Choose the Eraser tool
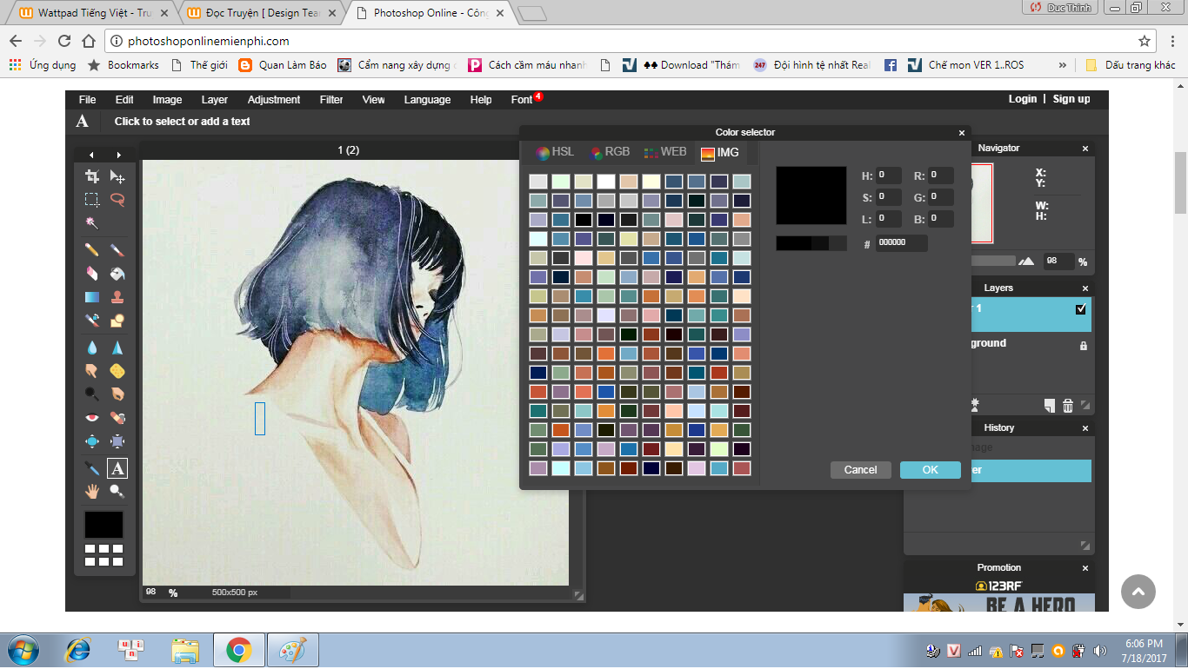Image resolution: width=1188 pixels, height=669 pixels. tap(91, 274)
